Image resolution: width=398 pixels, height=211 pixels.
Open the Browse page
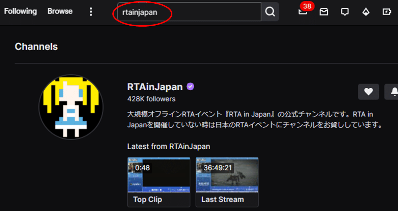tap(60, 11)
